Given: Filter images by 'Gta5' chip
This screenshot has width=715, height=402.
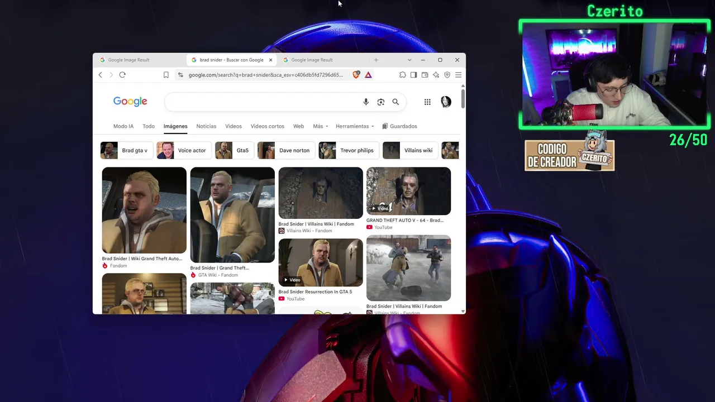Looking at the screenshot, I should 233,150.
